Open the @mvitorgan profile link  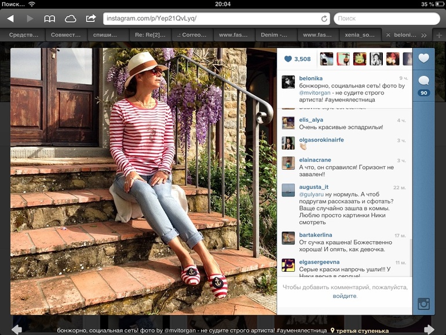click(x=315, y=93)
